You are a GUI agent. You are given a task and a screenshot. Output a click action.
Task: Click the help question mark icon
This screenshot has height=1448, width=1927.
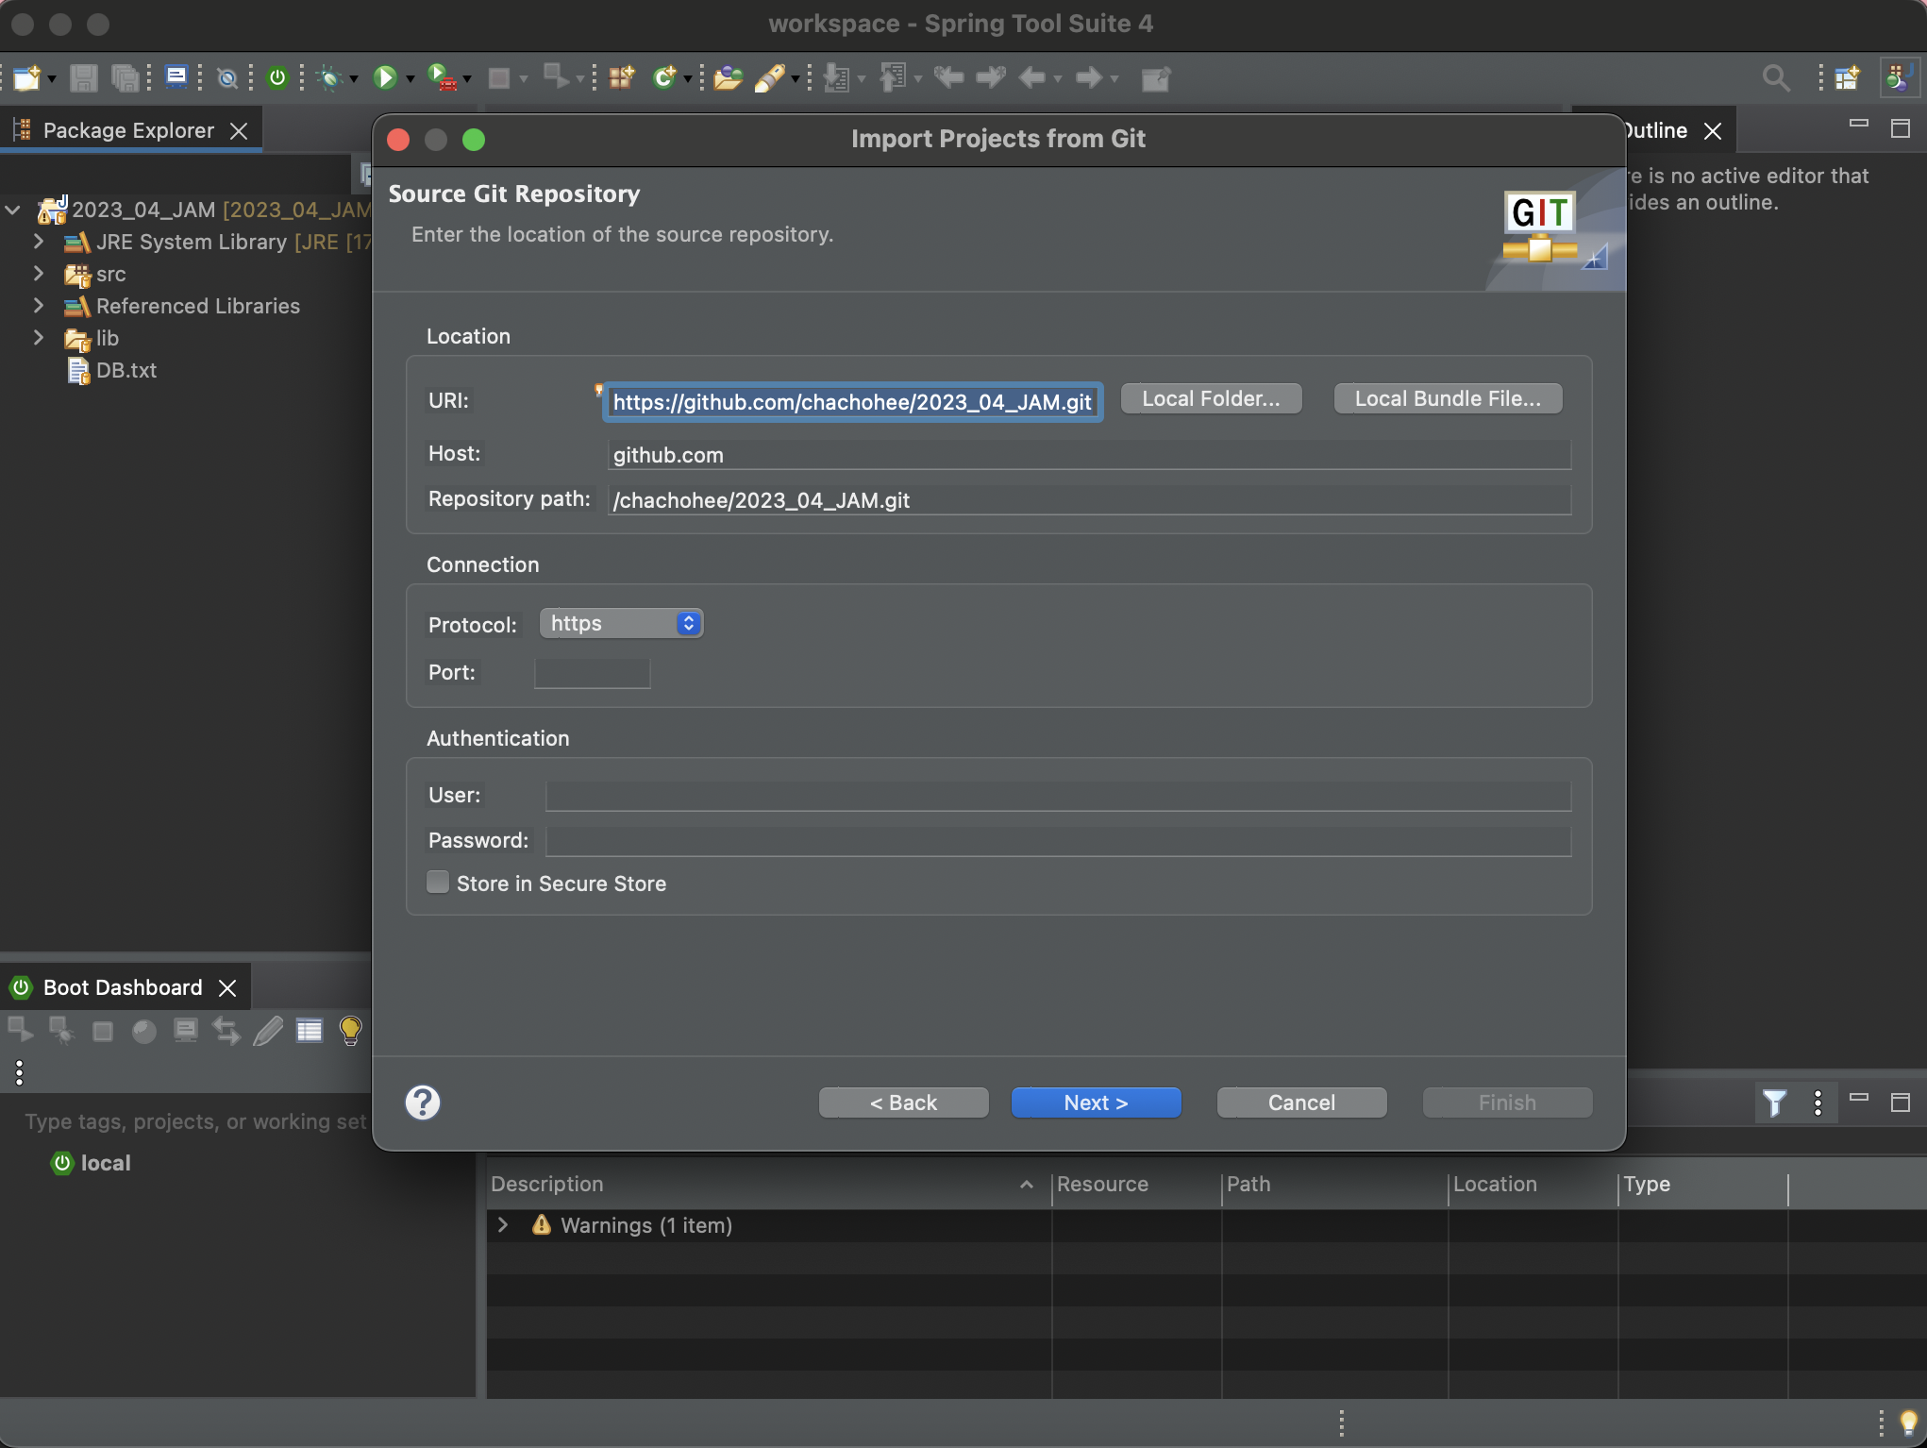[x=423, y=1102]
